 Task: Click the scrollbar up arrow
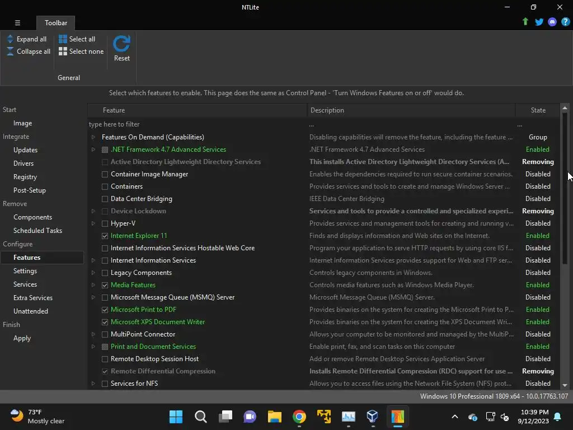coord(565,108)
